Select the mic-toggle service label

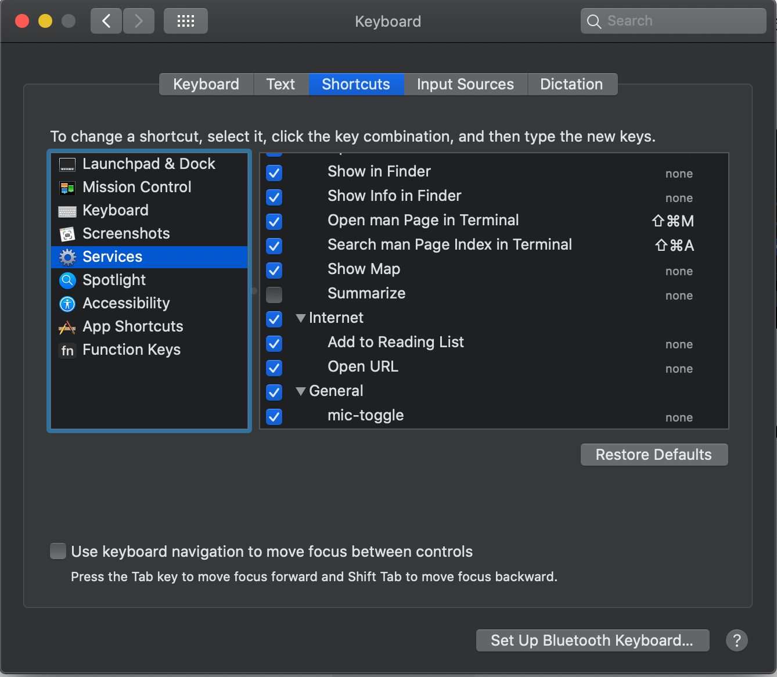[366, 416]
